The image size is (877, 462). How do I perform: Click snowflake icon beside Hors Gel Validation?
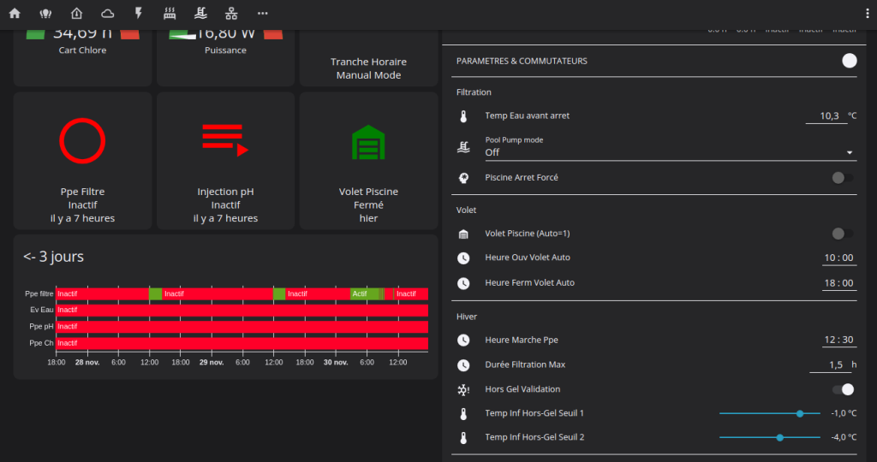point(463,390)
